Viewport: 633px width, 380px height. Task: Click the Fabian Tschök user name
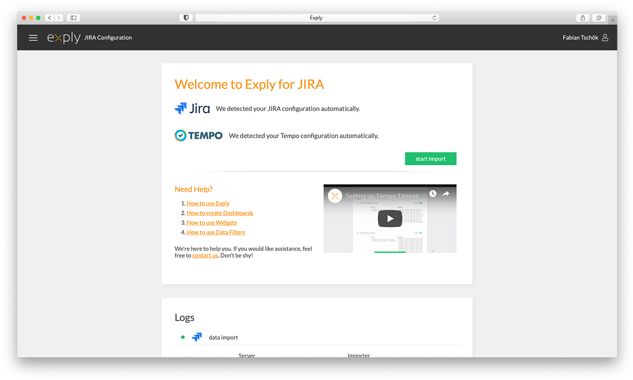(580, 37)
